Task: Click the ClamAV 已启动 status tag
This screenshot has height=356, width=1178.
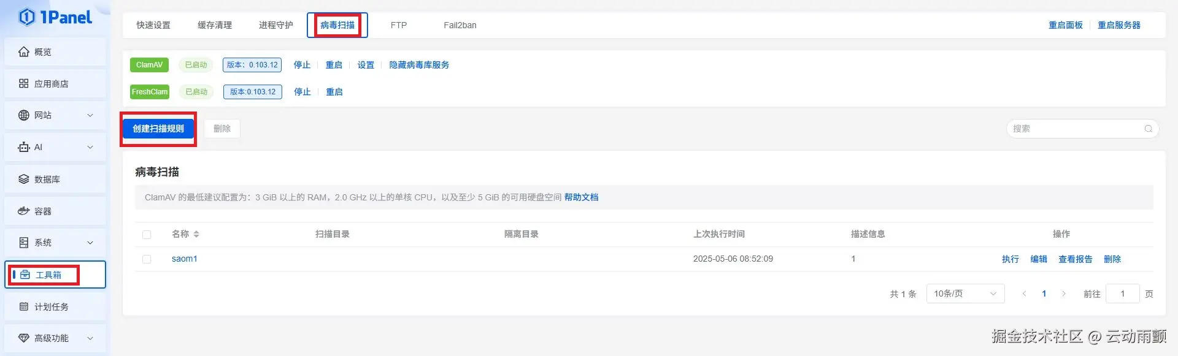Action: [x=196, y=65]
